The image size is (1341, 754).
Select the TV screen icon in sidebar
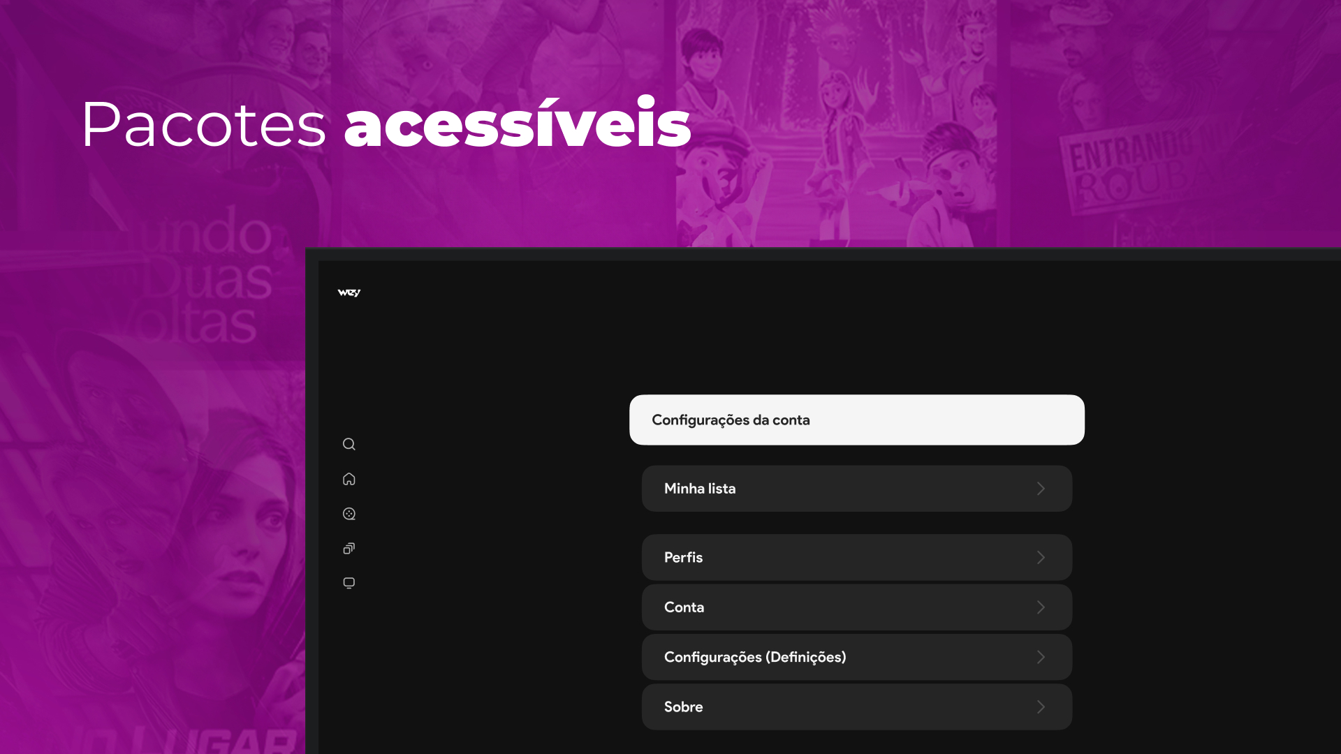tap(349, 583)
